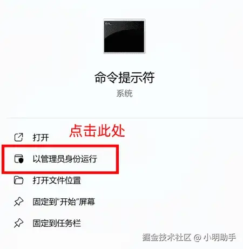Select 固定到任务栏 option text
The width and height of the screenshot is (243, 249).
pyautogui.click(x=57, y=223)
